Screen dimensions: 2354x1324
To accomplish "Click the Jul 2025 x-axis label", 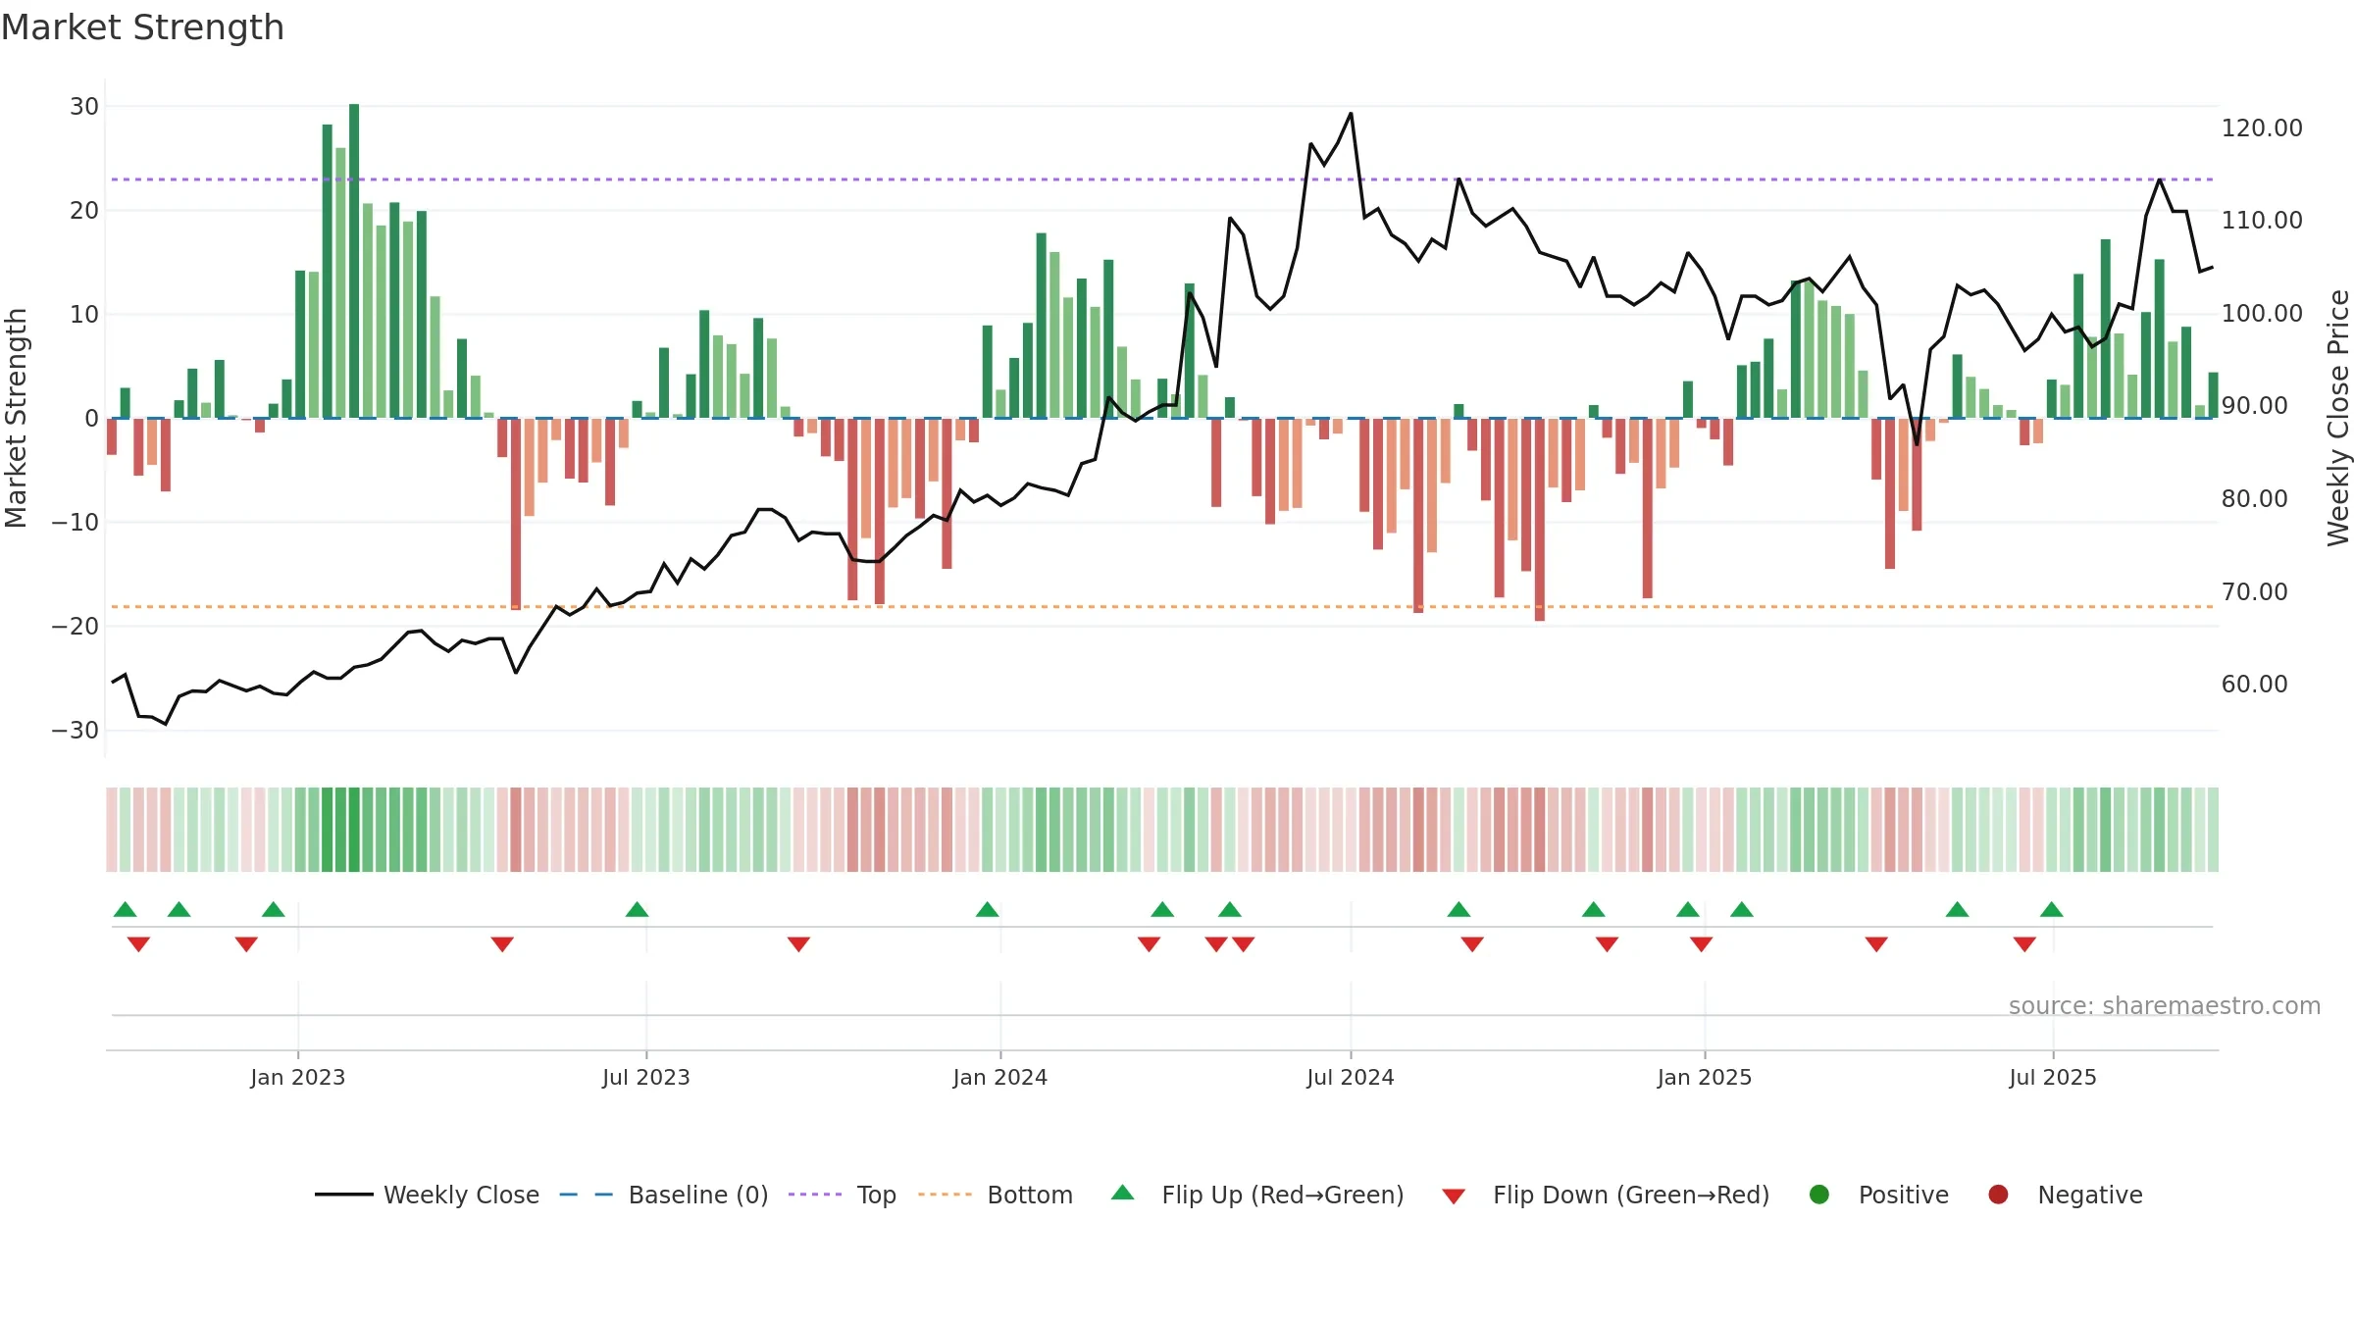I will pyautogui.click(x=2053, y=1078).
